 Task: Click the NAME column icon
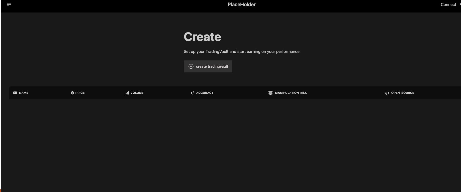coord(15,93)
